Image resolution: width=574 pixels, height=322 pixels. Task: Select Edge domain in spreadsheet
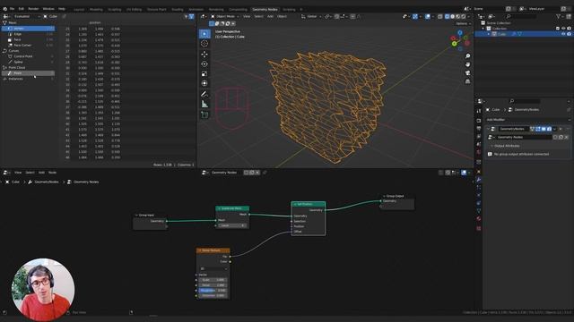[x=28, y=34]
